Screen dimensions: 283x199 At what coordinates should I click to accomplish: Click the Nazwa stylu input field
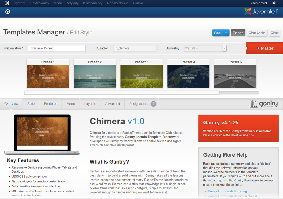(57, 48)
